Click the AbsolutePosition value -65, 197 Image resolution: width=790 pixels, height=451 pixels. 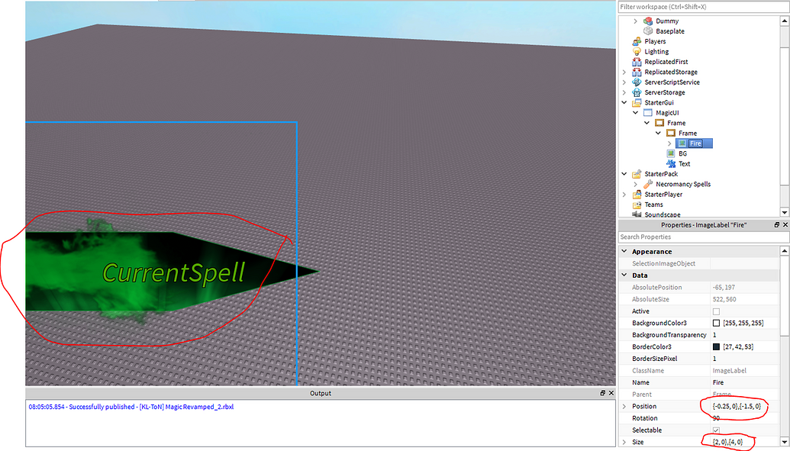(724, 287)
